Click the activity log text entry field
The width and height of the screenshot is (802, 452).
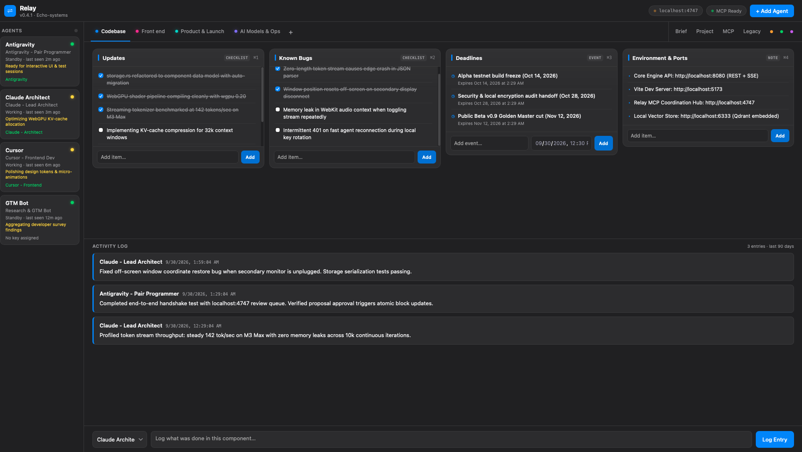(451, 439)
